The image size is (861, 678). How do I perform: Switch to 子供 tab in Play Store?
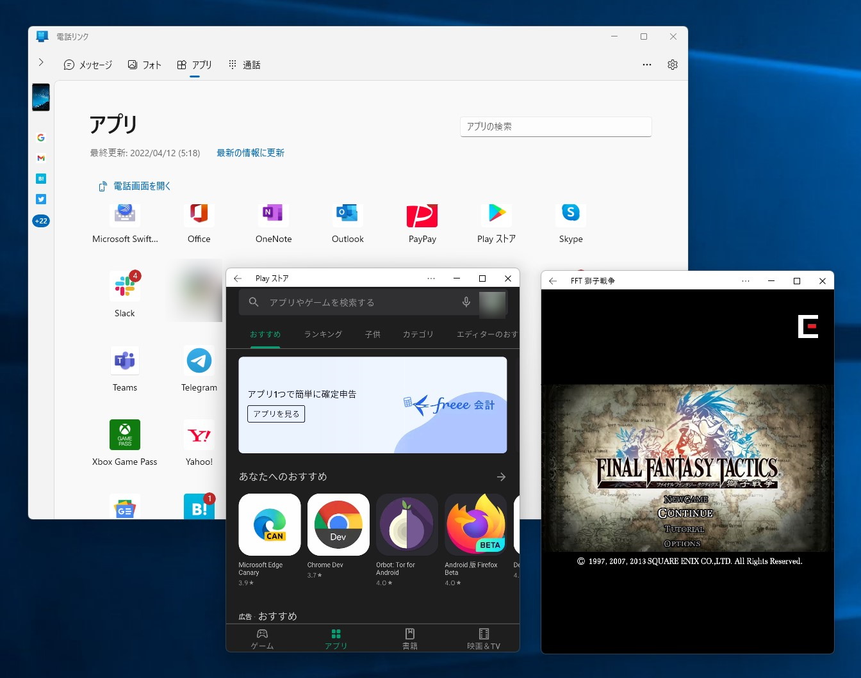[373, 334]
